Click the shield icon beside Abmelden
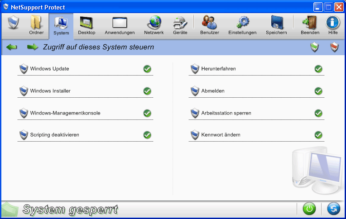346x219 pixels. point(195,91)
